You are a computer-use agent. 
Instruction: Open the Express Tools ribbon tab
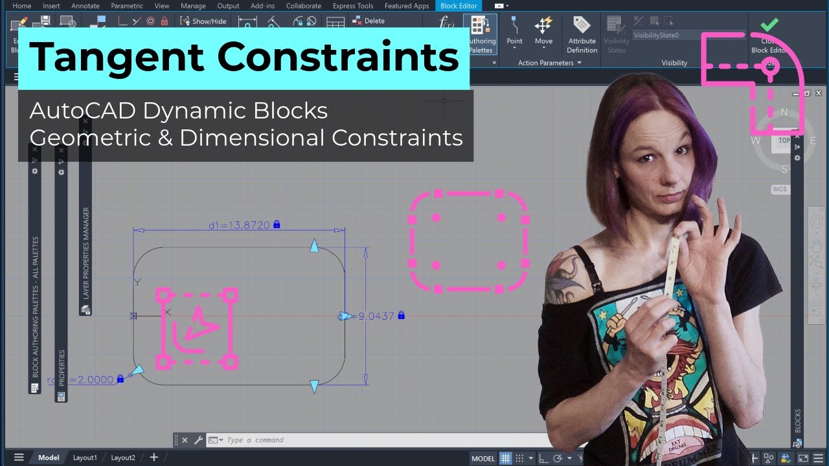(x=352, y=6)
